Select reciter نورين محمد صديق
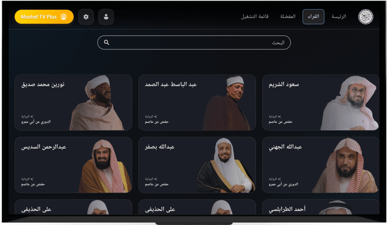This screenshot has height=225, width=387. coord(73,102)
